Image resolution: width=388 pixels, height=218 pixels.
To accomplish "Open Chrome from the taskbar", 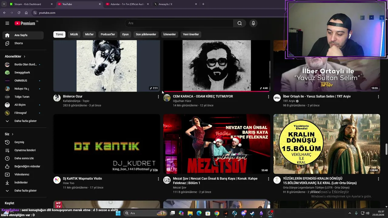I will (217, 213).
